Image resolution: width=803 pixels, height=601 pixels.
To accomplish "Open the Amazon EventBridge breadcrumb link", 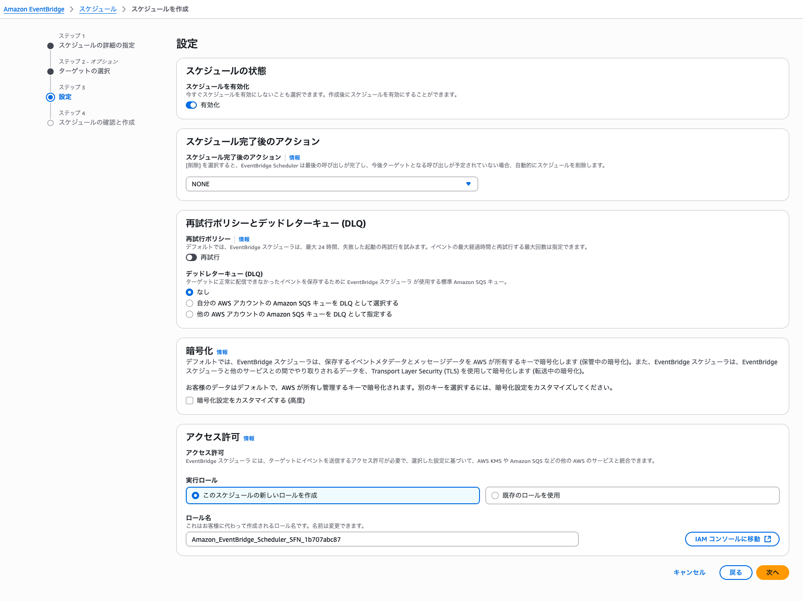I will 34,9.
